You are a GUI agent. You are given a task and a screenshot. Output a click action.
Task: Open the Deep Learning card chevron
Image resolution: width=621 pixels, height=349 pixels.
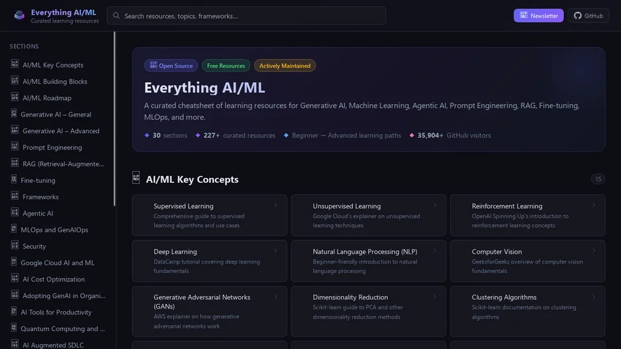[x=275, y=250]
